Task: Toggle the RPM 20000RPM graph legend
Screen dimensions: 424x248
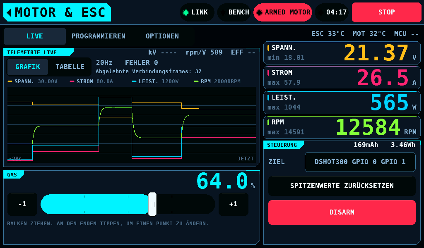Action: (217, 81)
